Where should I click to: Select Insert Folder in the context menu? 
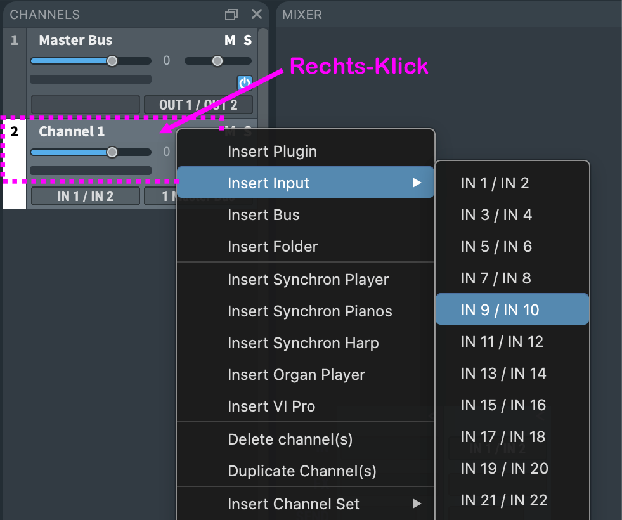click(273, 247)
